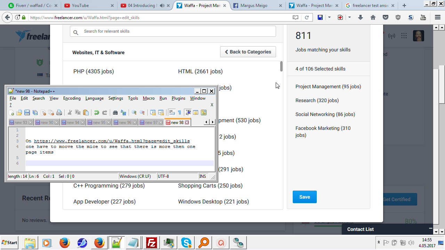Click the Save button for selected skills

tap(305, 197)
